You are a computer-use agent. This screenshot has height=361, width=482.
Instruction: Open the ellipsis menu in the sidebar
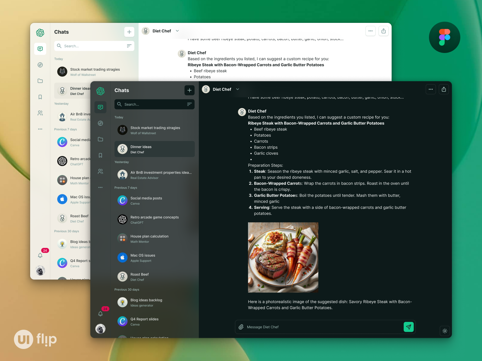point(100,187)
